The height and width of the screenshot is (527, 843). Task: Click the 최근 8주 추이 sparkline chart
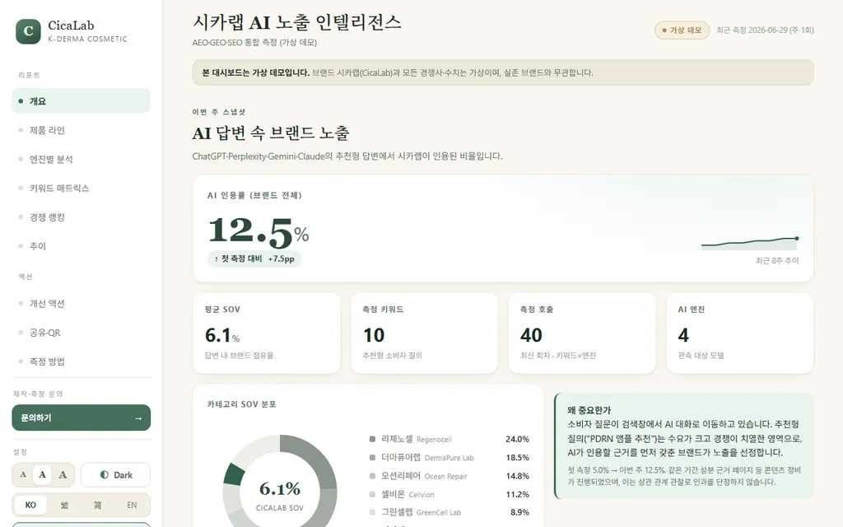click(x=750, y=244)
